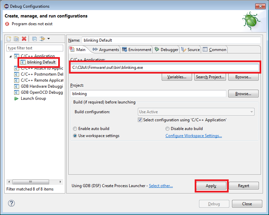Delete selected configuration with red X icon

[24, 39]
